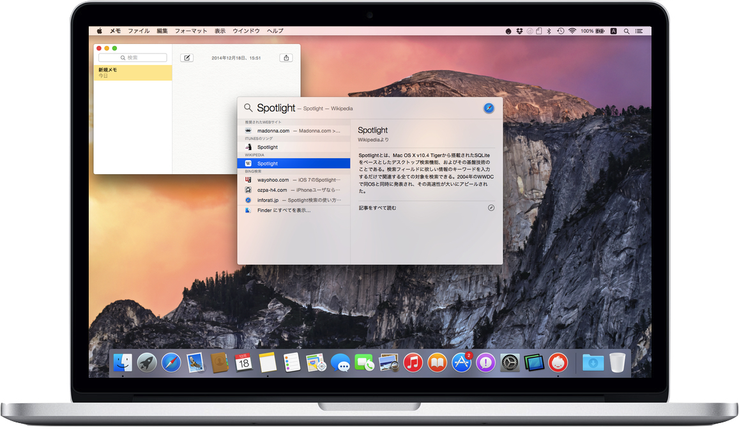Open Maps icon in Dock
Image resolution: width=739 pixels, height=432 pixels.
[x=316, y=362]
